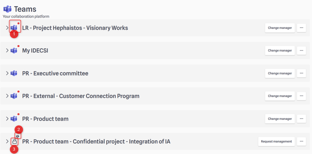Click the Teams icon beside LR - Project Hephaistos
This screenshot has height=154, width=312.
pyautogui.click(x=14, y=28)
